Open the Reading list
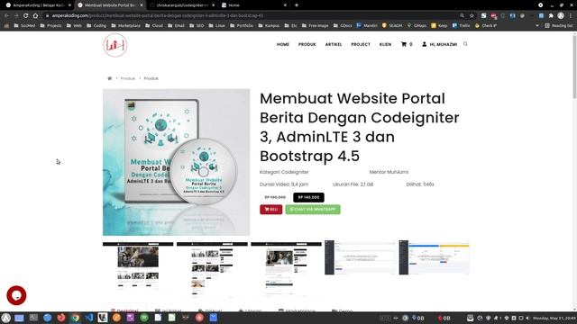The width and height of the screenshot is (577, 324). pos(558,26)
